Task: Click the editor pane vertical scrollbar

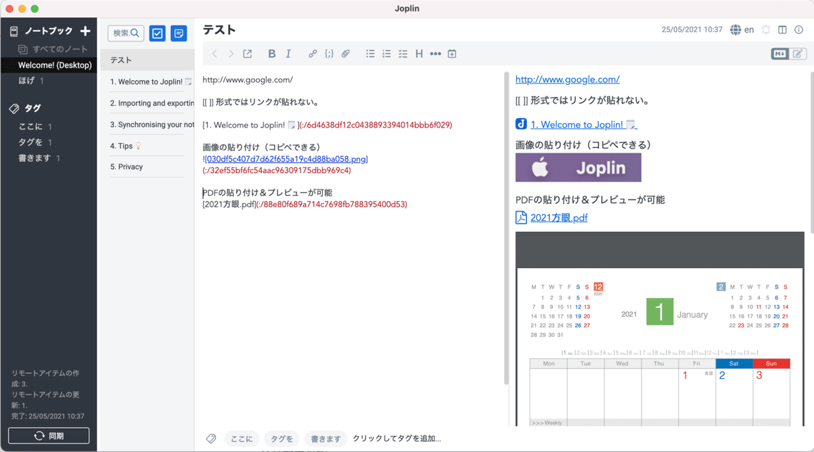Action: point(507,228)
